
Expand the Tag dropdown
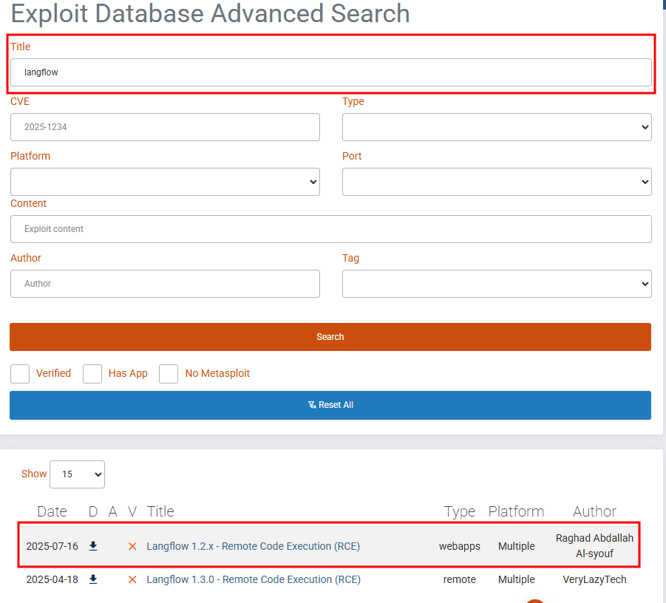pos(496,284)
